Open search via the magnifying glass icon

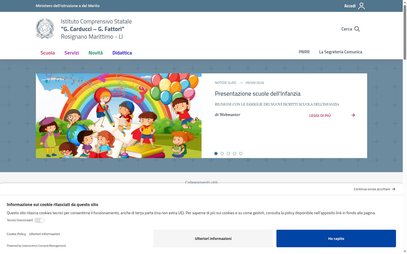coord(357,29)
